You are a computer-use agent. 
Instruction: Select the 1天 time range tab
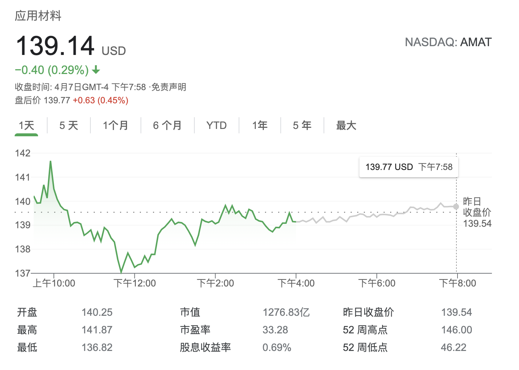point(26,126)
